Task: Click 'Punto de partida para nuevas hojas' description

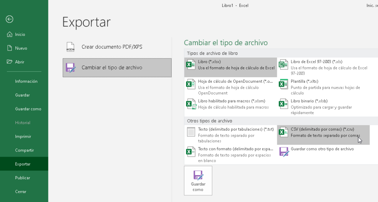Action: click(x=326, y=90)
